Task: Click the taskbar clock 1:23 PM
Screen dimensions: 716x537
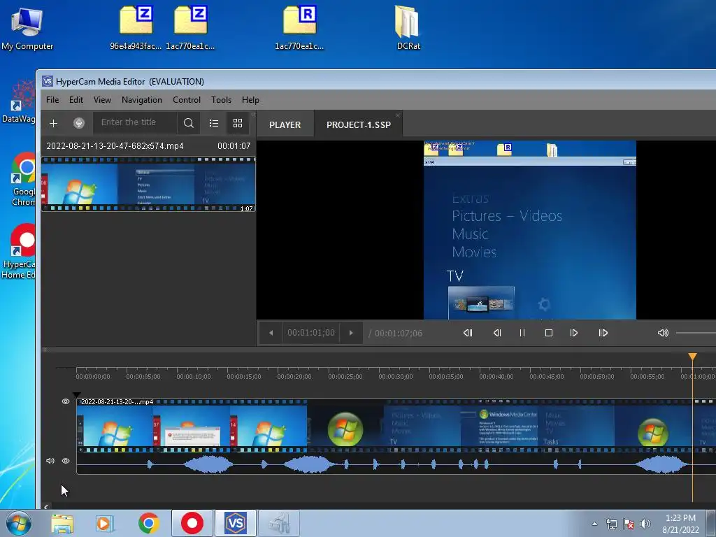Action: coord(680,518)
